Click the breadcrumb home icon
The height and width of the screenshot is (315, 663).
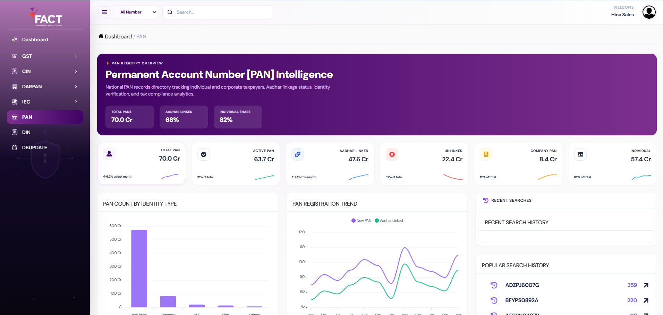point(101,36)
